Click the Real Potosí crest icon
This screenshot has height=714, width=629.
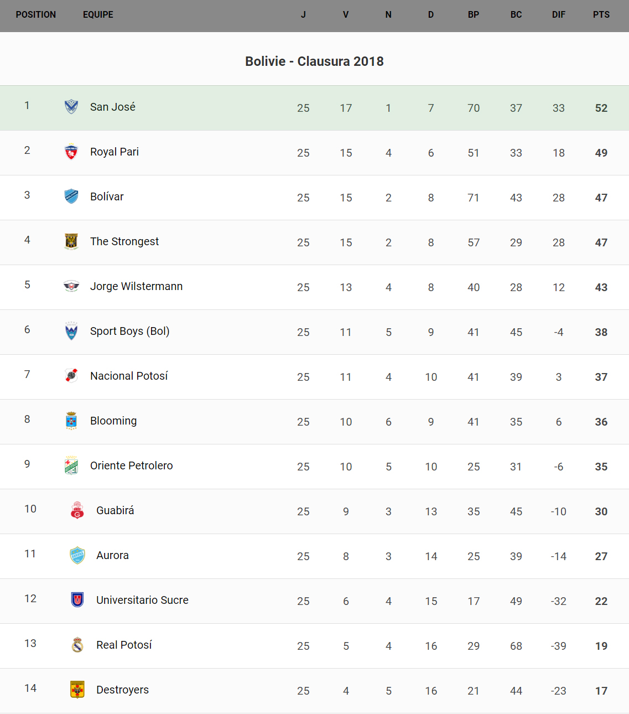tap(77, 645)
